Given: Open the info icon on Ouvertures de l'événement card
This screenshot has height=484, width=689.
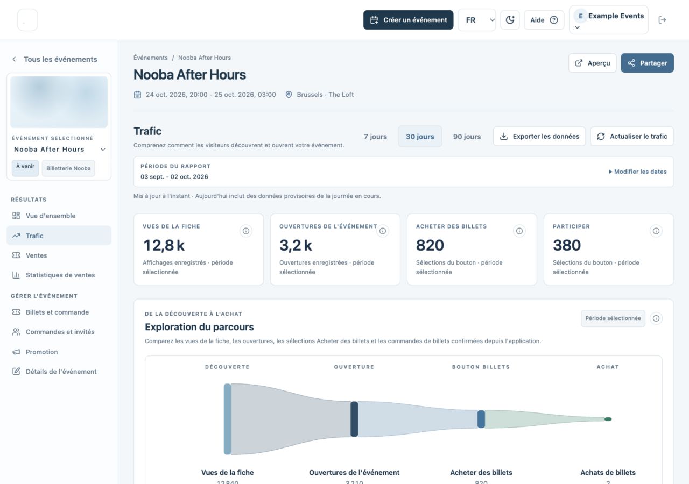Looking at the screenshot, I should [x=383, y=231].
